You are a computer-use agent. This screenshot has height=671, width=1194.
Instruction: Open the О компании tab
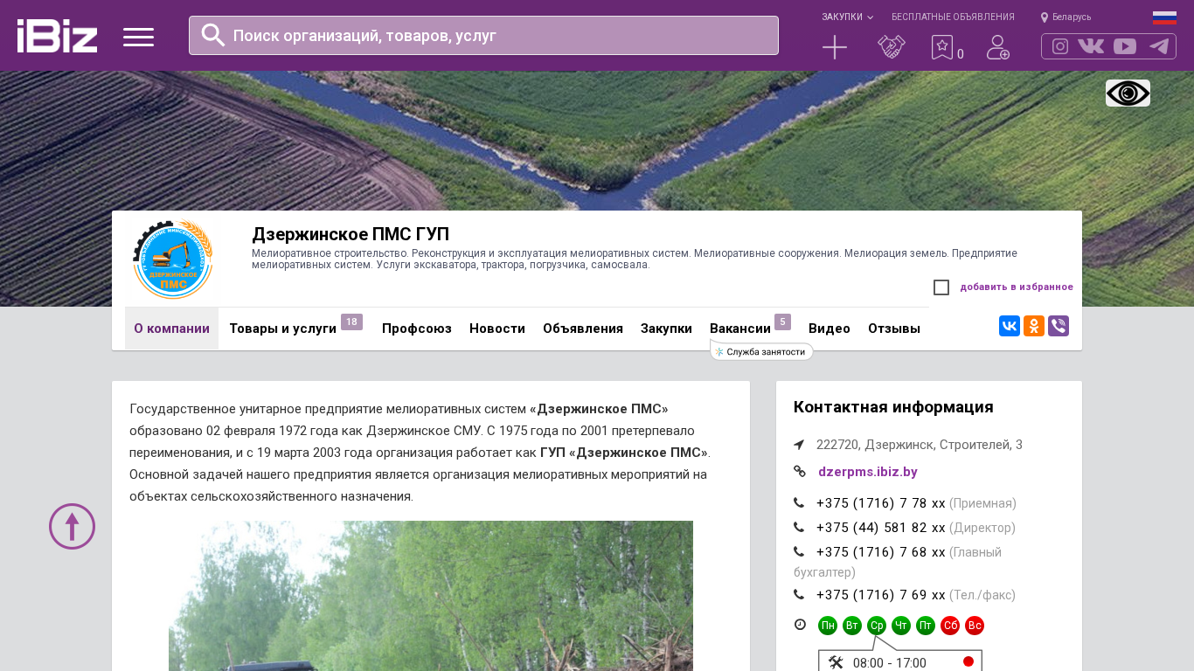click(x=171, y=329)
